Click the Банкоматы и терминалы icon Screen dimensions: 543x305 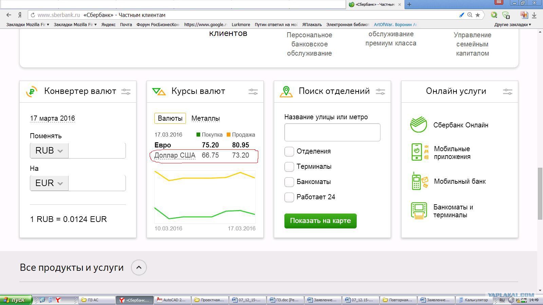(x=419, y=211)
